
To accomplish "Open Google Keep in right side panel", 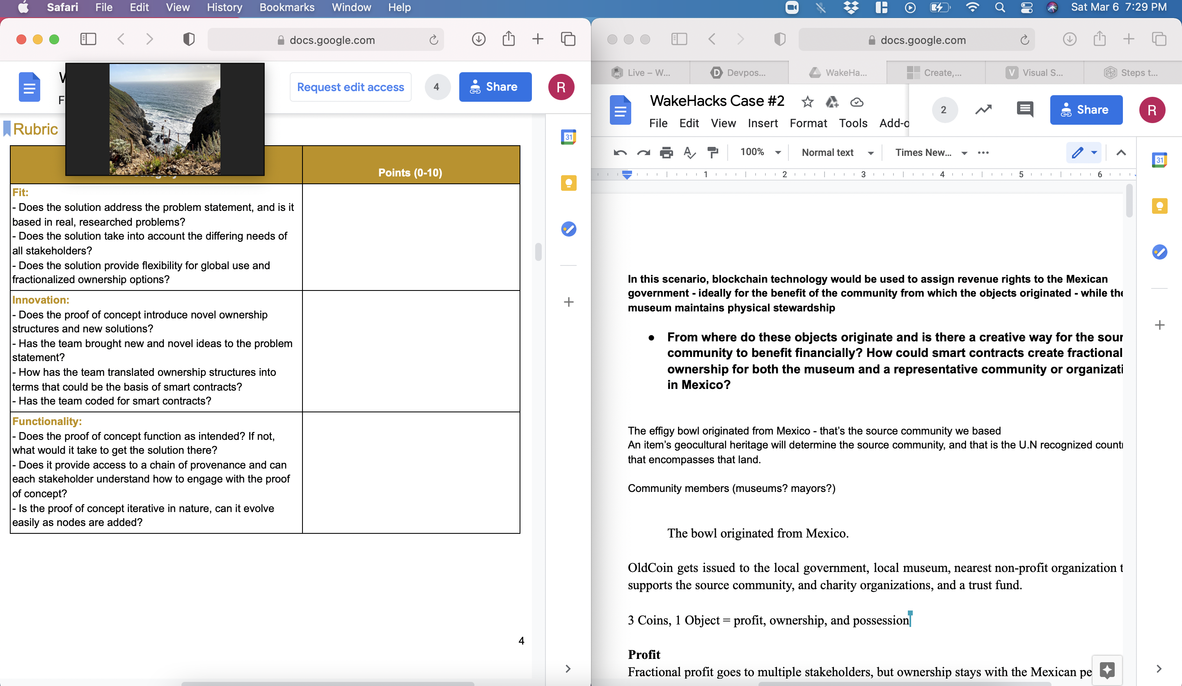I will tap(1159, 206).
